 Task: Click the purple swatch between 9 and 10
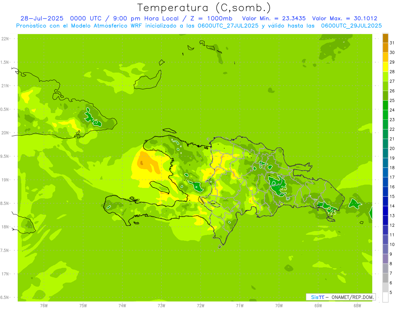click(385, 249)
